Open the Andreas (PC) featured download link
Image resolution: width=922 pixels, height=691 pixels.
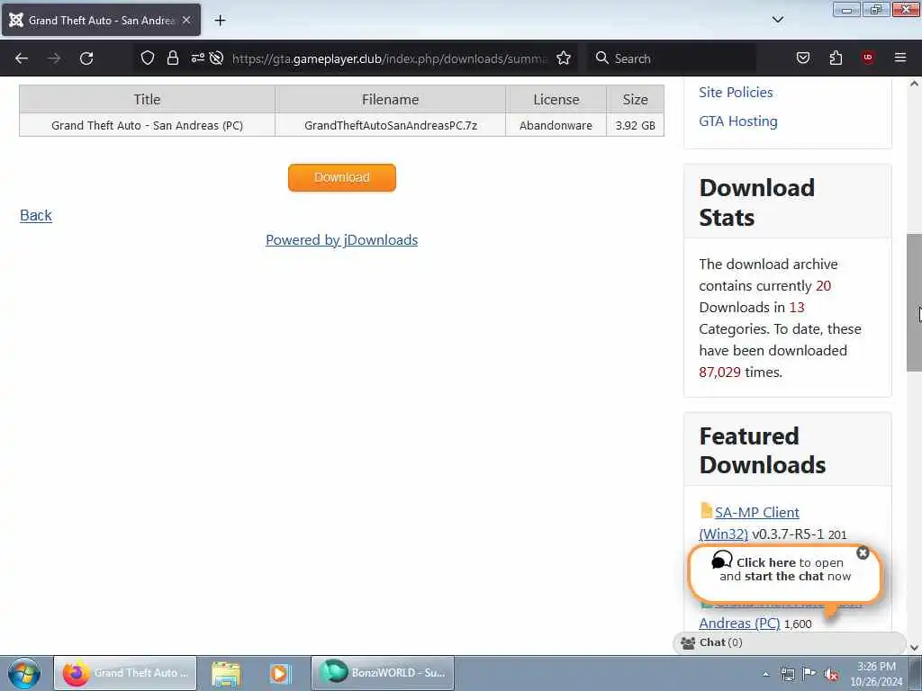tap(739, 623)
